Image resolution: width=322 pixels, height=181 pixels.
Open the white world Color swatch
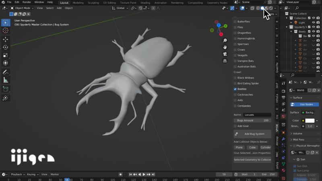(310, 120)
